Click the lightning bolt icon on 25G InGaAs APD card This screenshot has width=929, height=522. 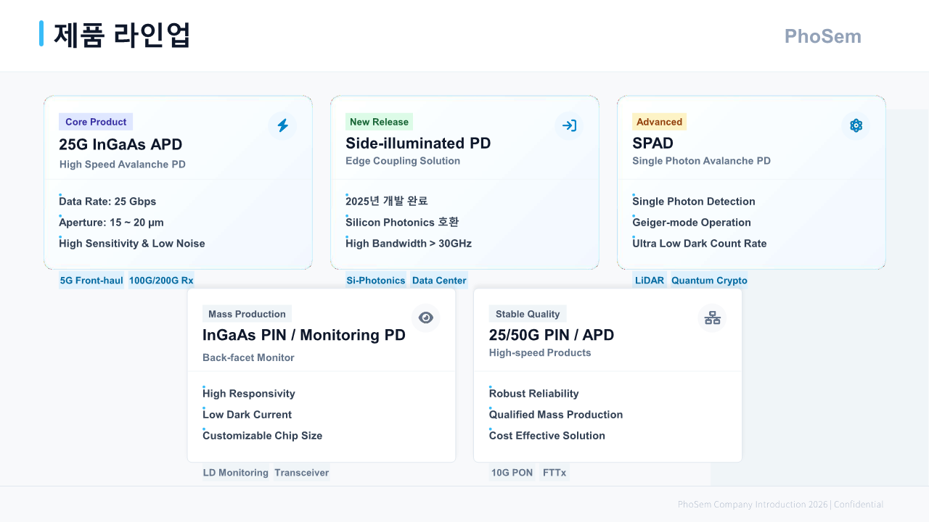pos(282,125)
